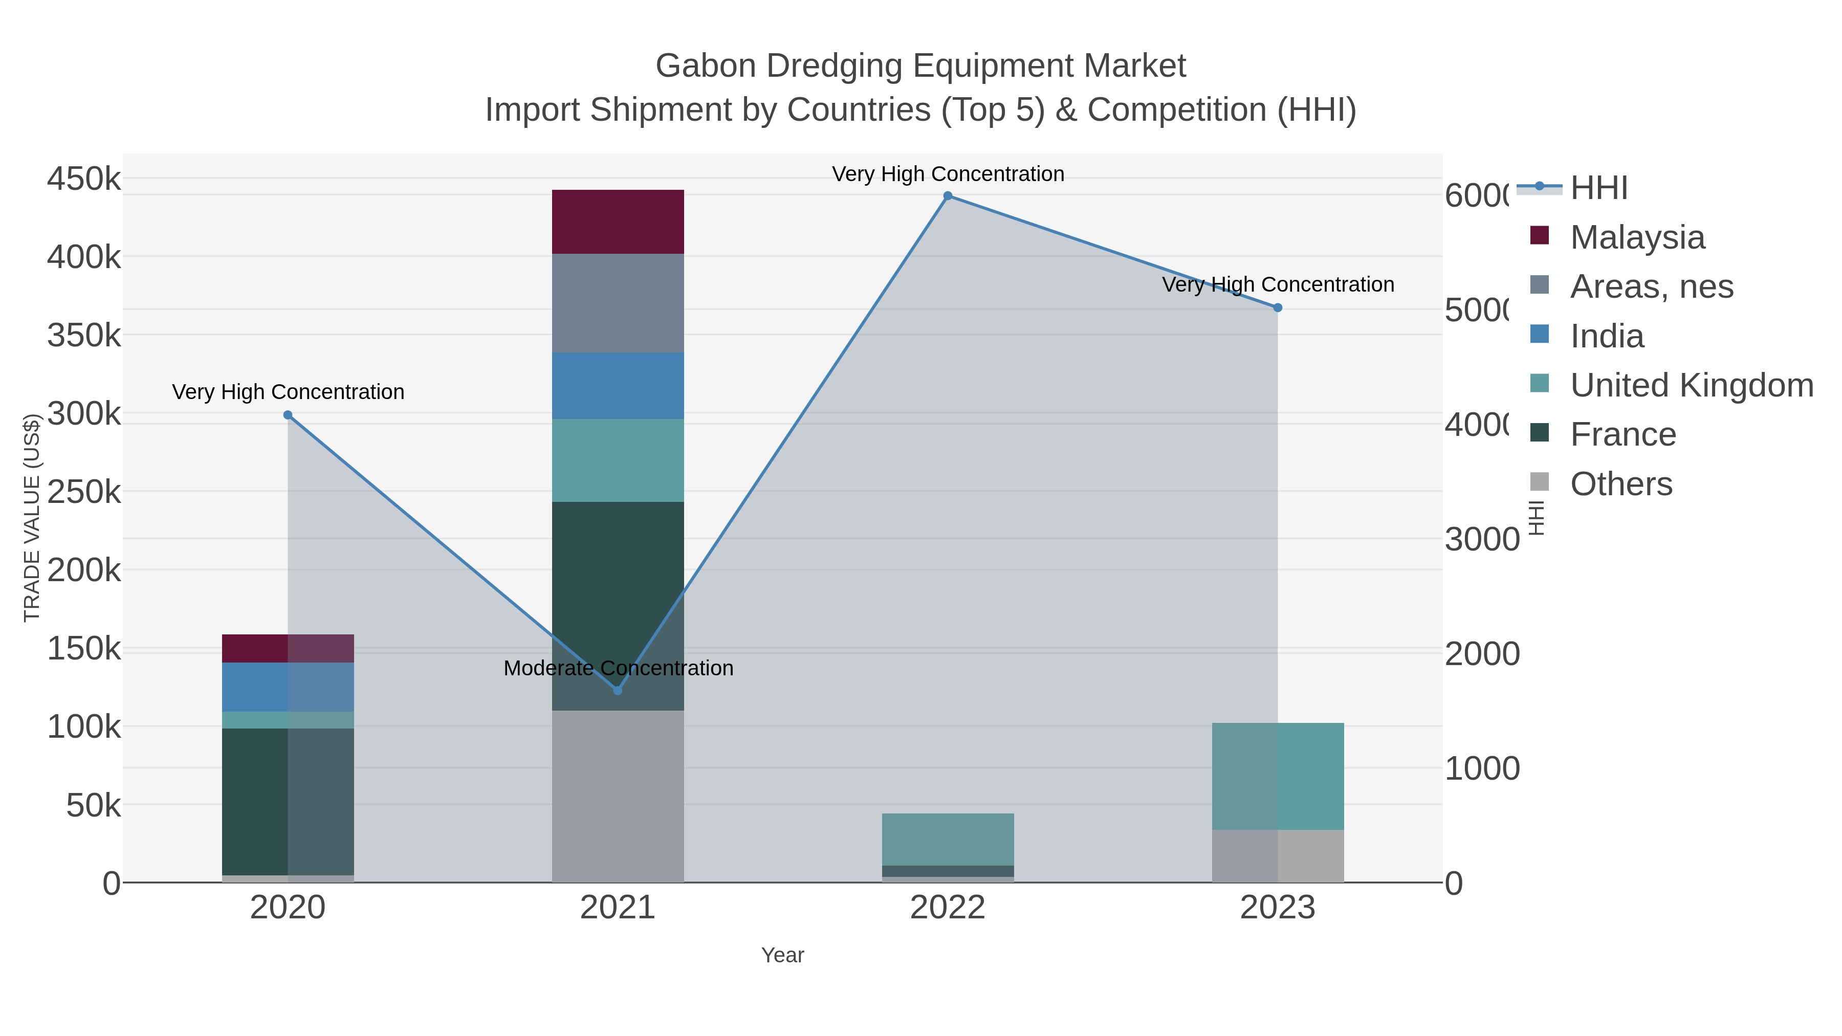Click 'Very High Concentration' label above 2020
Viewport: 1842px width, 1036px height.
tap(288, 392)
